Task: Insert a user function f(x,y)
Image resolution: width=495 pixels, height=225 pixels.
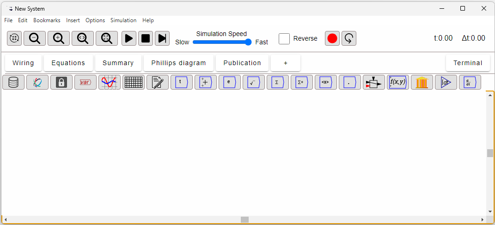Action: (398, 82)
